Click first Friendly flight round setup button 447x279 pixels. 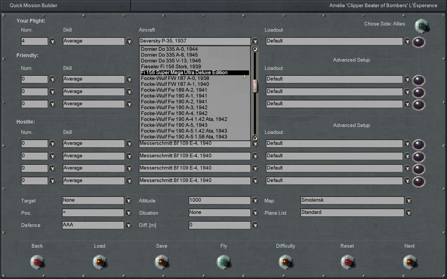(419, 80)
